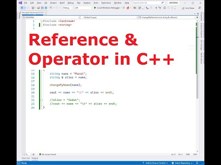This screenshot has width=221, height=165.
Task: Click the toolbar bookmark icon
Action: (164, 8)
